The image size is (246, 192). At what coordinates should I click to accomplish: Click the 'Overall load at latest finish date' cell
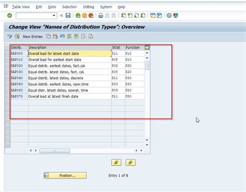click(70, 97)
